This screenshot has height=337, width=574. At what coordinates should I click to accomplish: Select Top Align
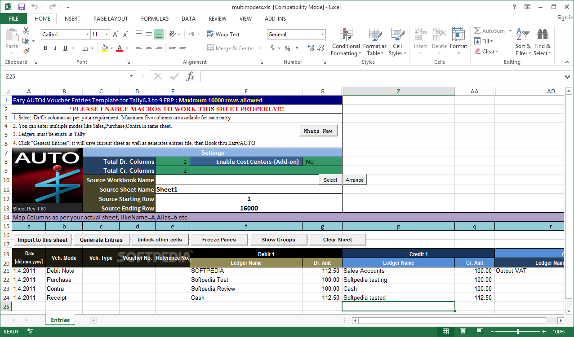click(138, 34)
